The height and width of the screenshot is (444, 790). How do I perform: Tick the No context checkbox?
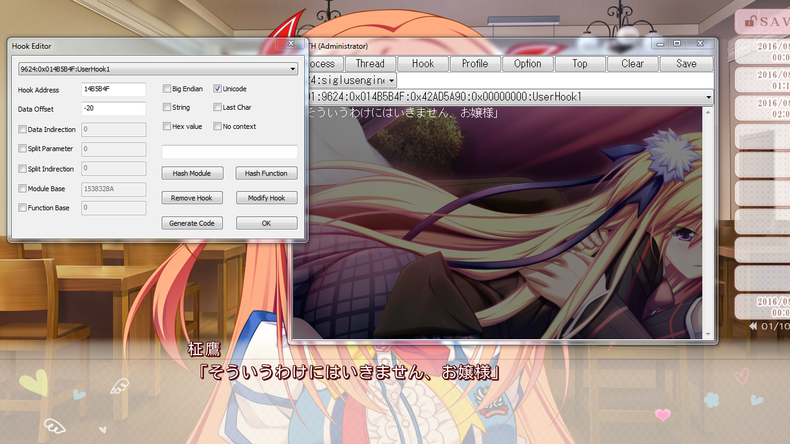point(217,126)
